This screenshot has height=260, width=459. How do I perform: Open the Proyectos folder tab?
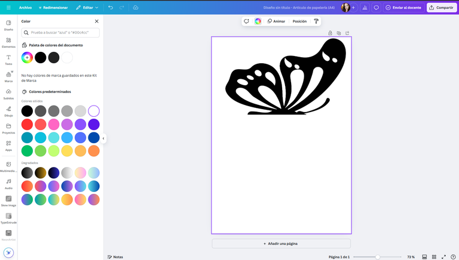tap(8, 129)
